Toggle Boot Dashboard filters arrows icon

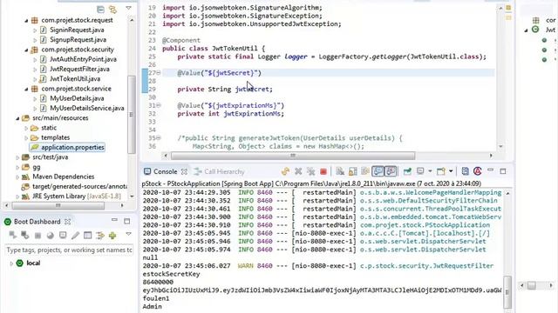[100, 236]
